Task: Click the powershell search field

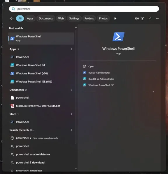Action: (84, 9)
